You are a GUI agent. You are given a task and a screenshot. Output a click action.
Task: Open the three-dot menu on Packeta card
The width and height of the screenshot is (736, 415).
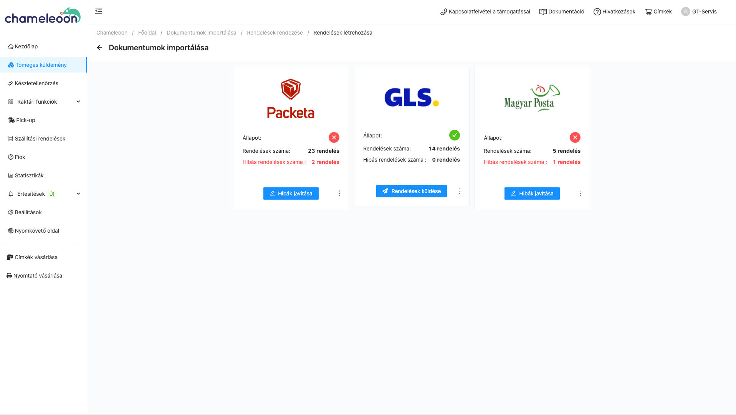click(x=339, y=193)
